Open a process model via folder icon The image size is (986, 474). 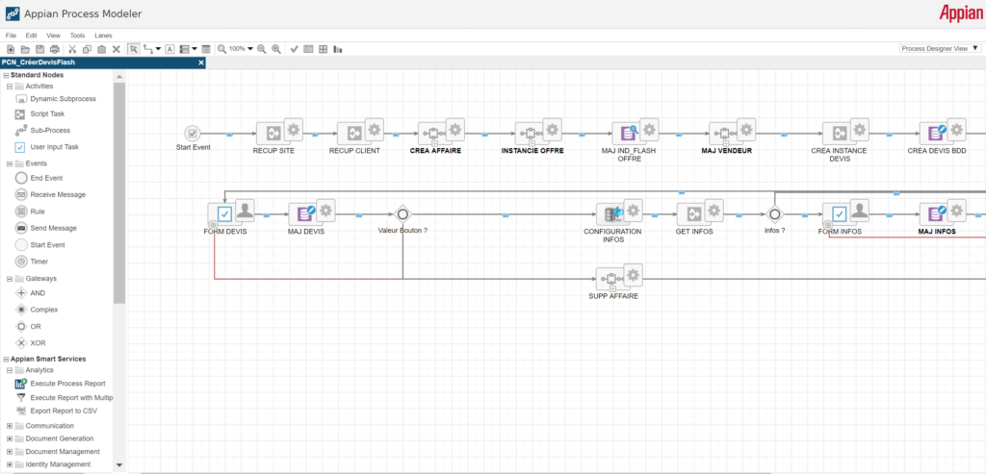pyautogui.click(x=25, y=49)
